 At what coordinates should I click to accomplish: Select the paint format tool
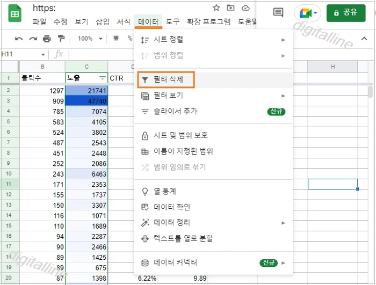(x=61, y=38)
